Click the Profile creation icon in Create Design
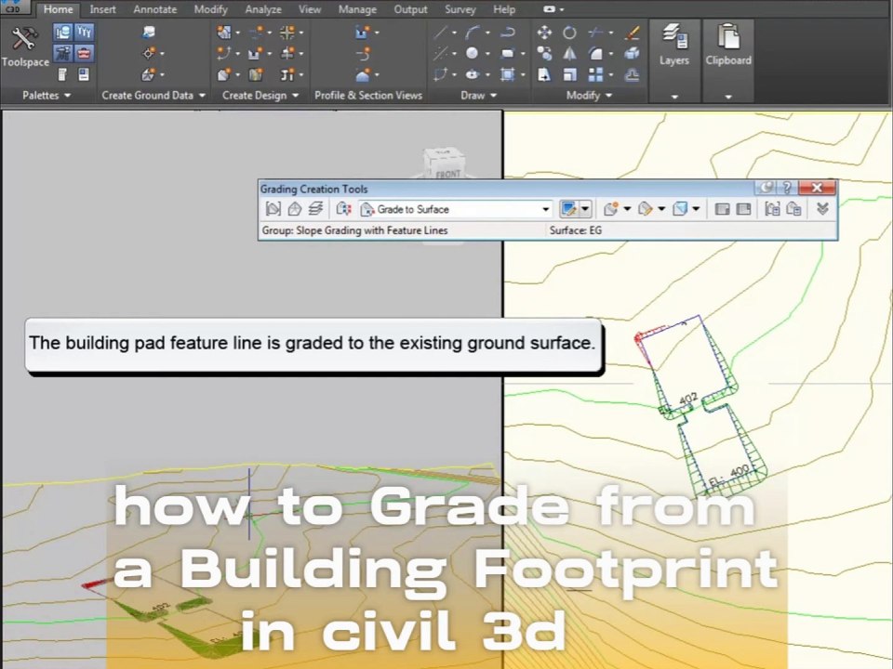Viewport: 893px width, 669px height. point(256,54)
